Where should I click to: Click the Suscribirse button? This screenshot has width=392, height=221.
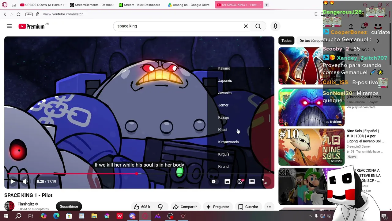coord(69,207)
